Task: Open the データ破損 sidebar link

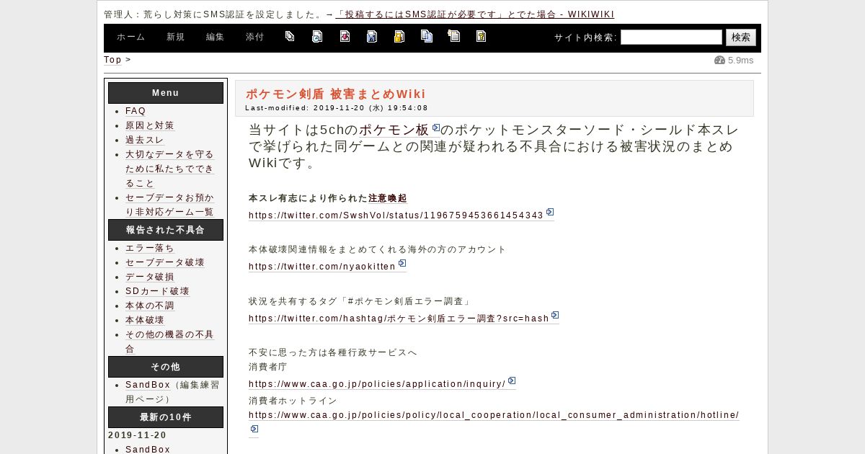Action: tap(149, 277)
